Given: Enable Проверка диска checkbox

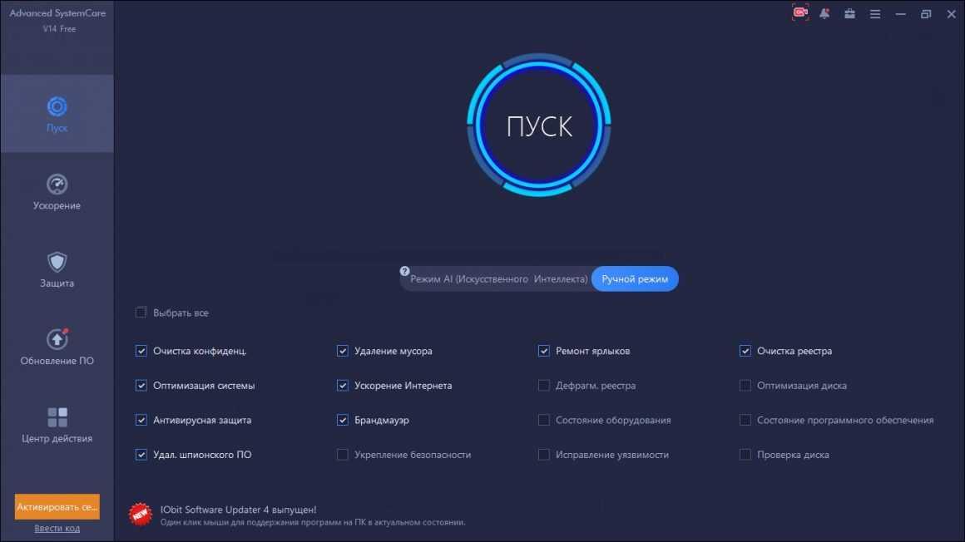Looking at the screenshot, I should coord(745,455).
